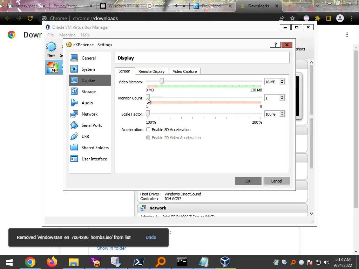Click the settings dialog help question button
Screen dimensions: 359x269
click(x=275, y=45)
